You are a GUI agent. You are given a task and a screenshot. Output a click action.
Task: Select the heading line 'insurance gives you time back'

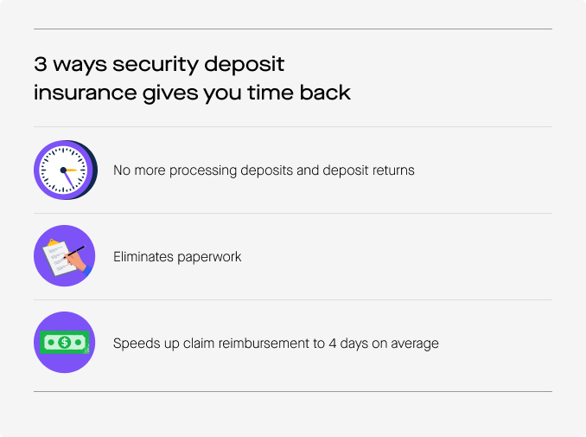[x=192, y=93]
